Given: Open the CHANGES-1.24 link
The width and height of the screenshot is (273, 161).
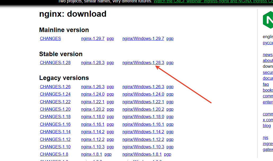Looking at the screenshot, I should tap(55, 94).
